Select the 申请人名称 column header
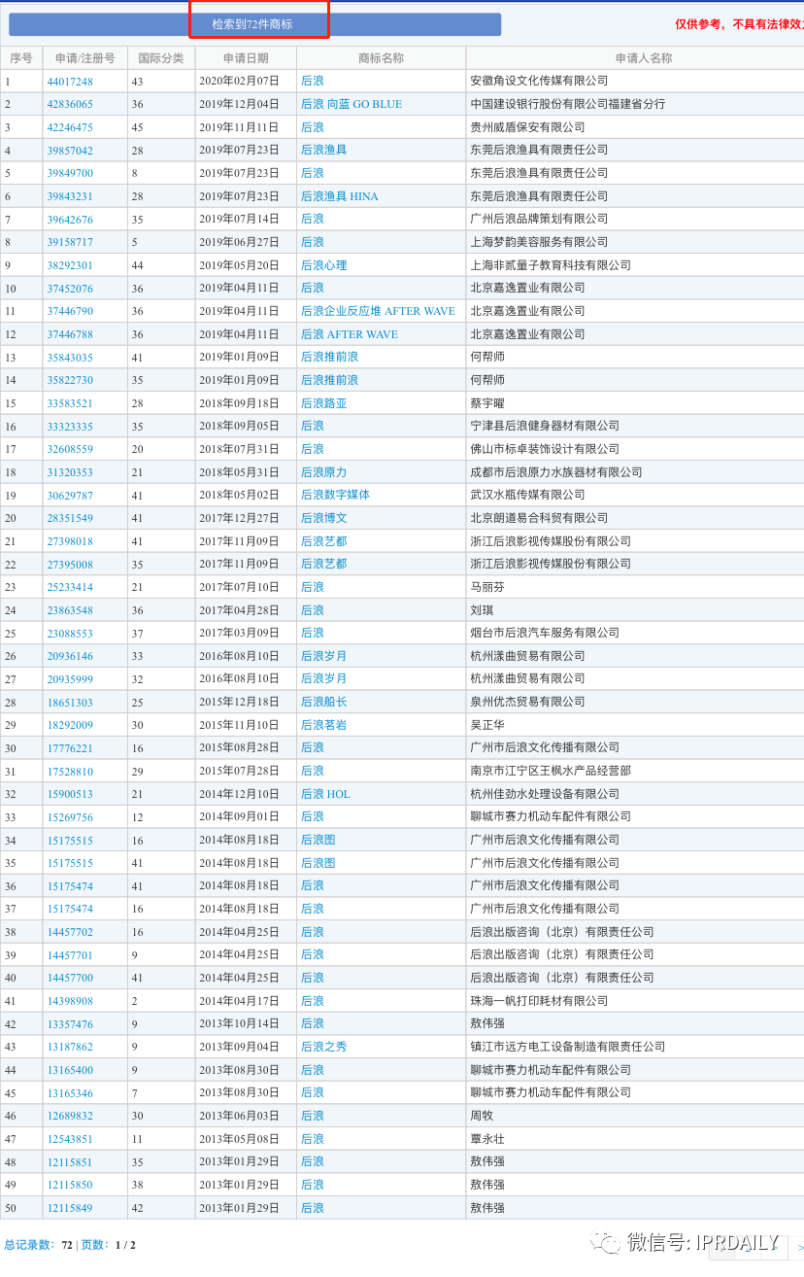The width and height of the screenshot is (804, 1277). pos(643,58)
